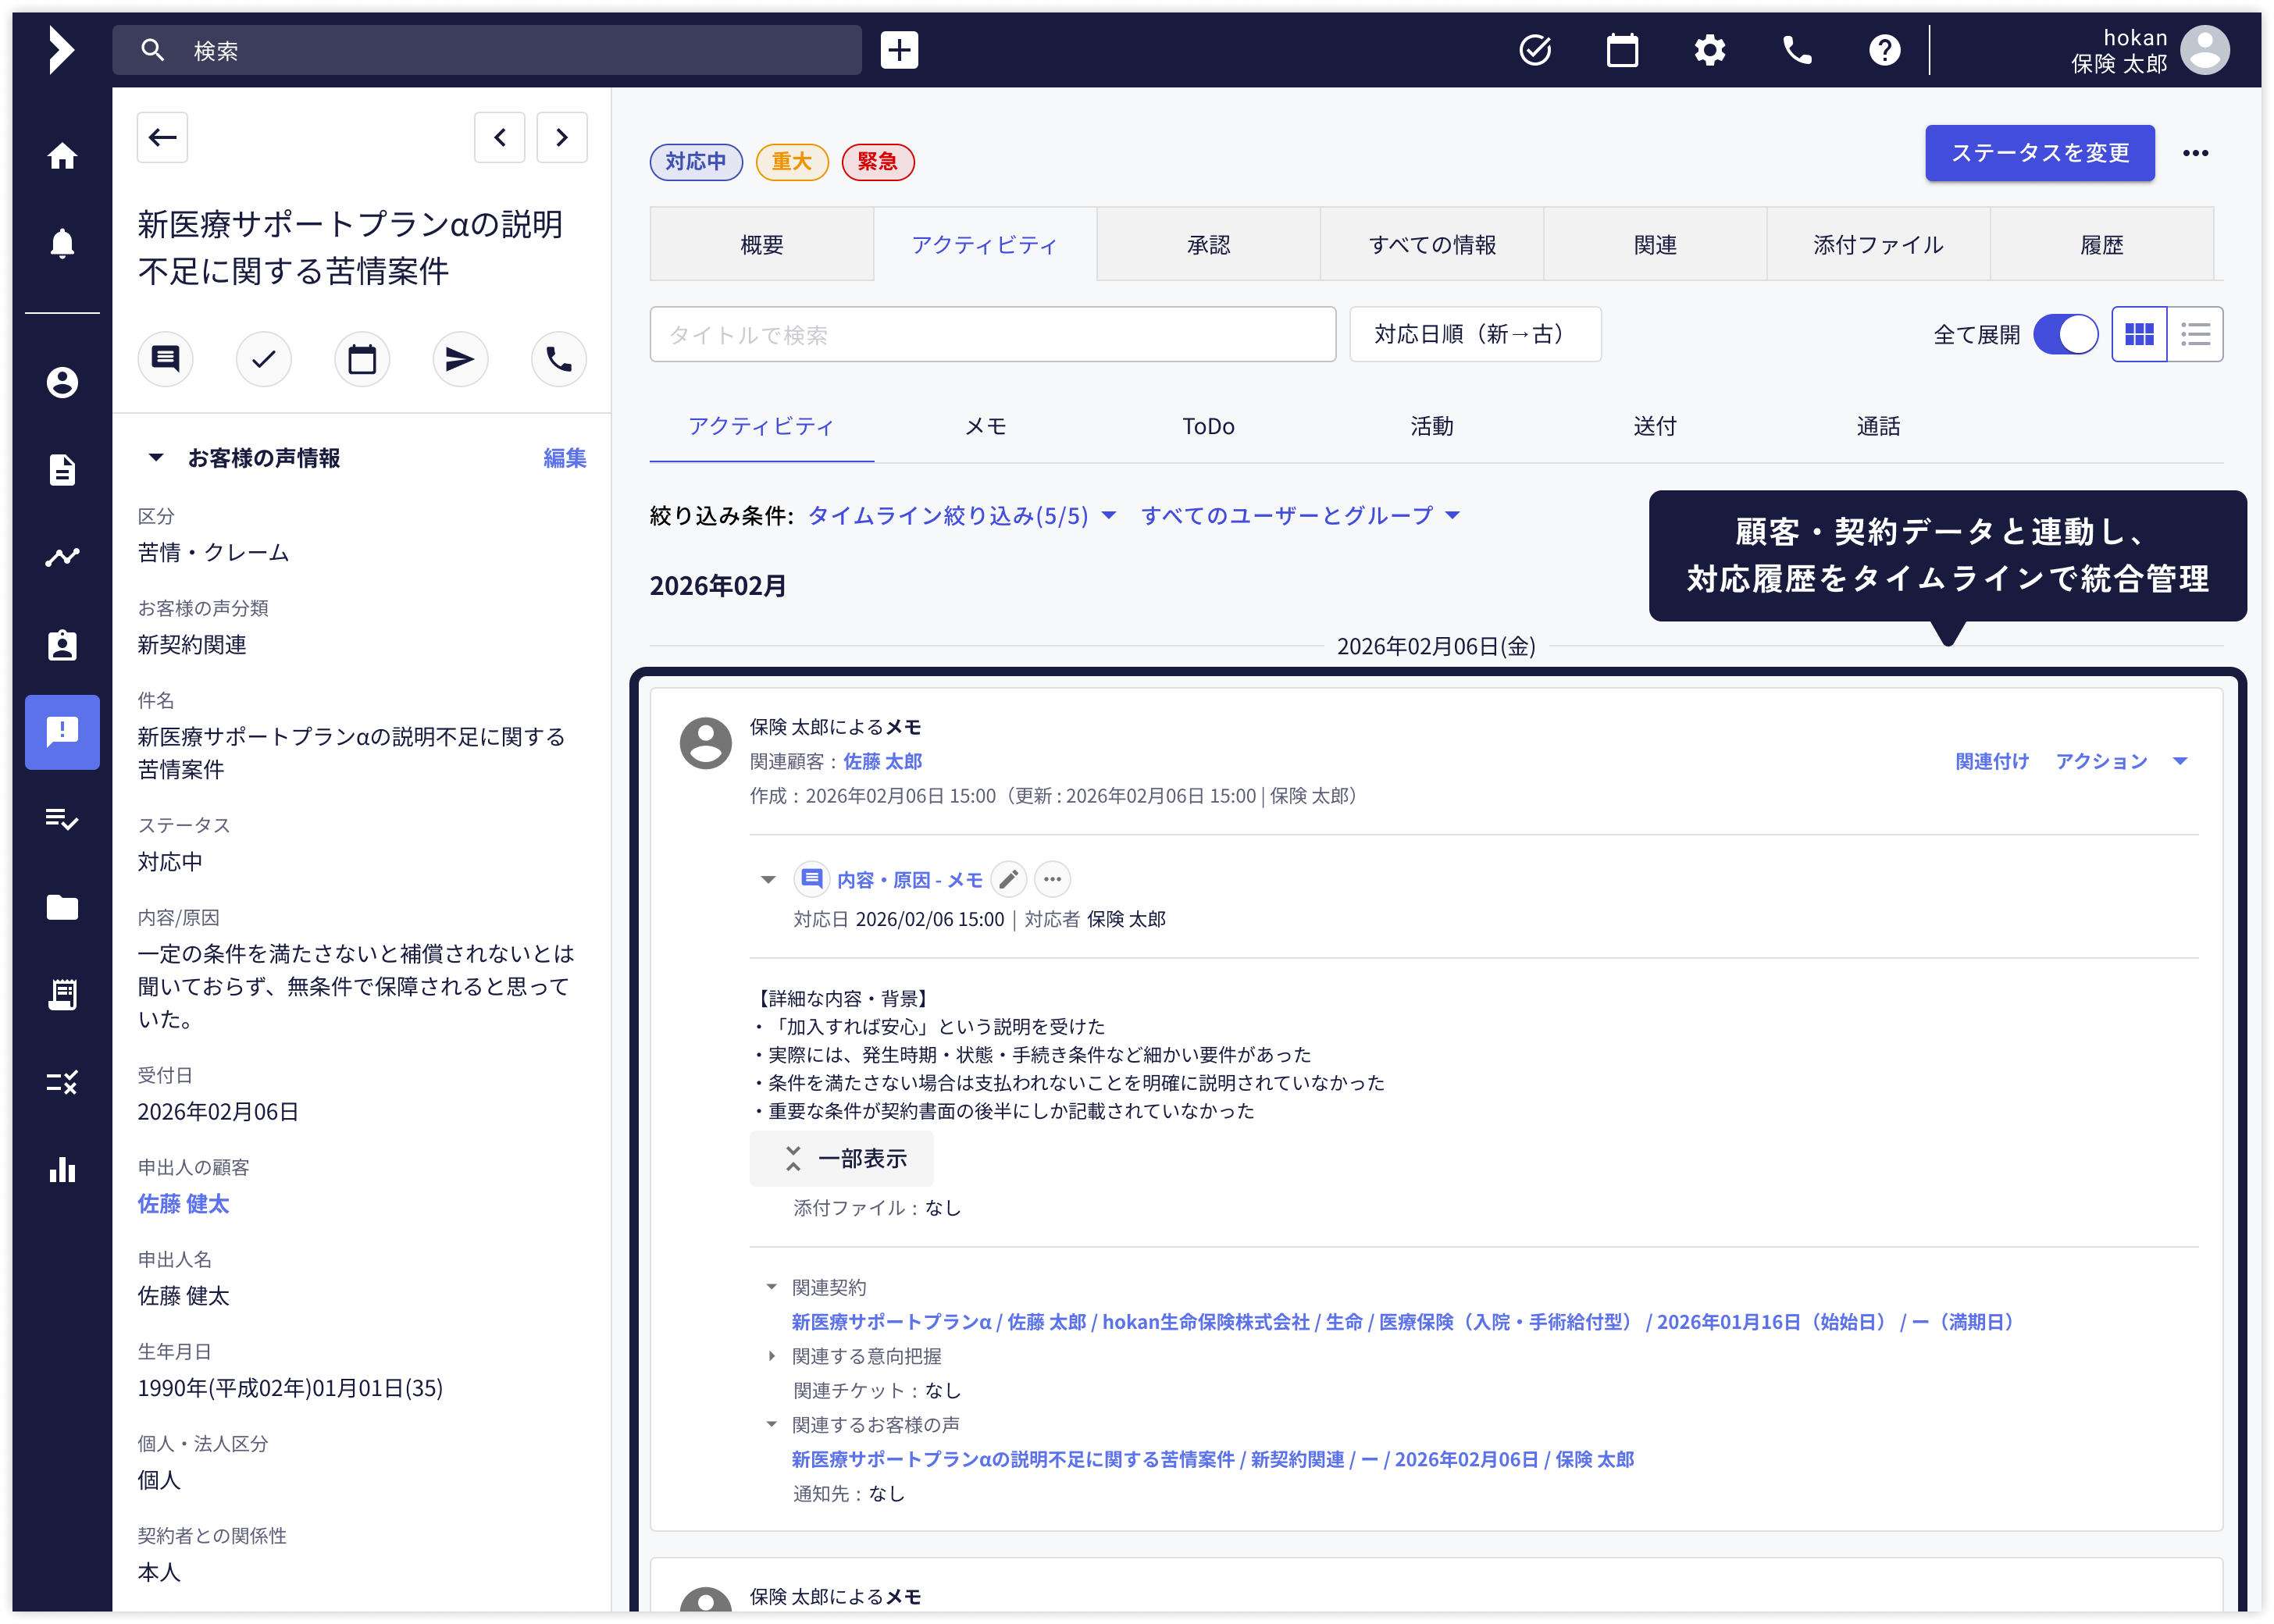This screenshot has width=2274, height=1624.
Task: Open タイムライン絞り込み(5/5) filter dropdown
Action: click(x=960, y=516)
